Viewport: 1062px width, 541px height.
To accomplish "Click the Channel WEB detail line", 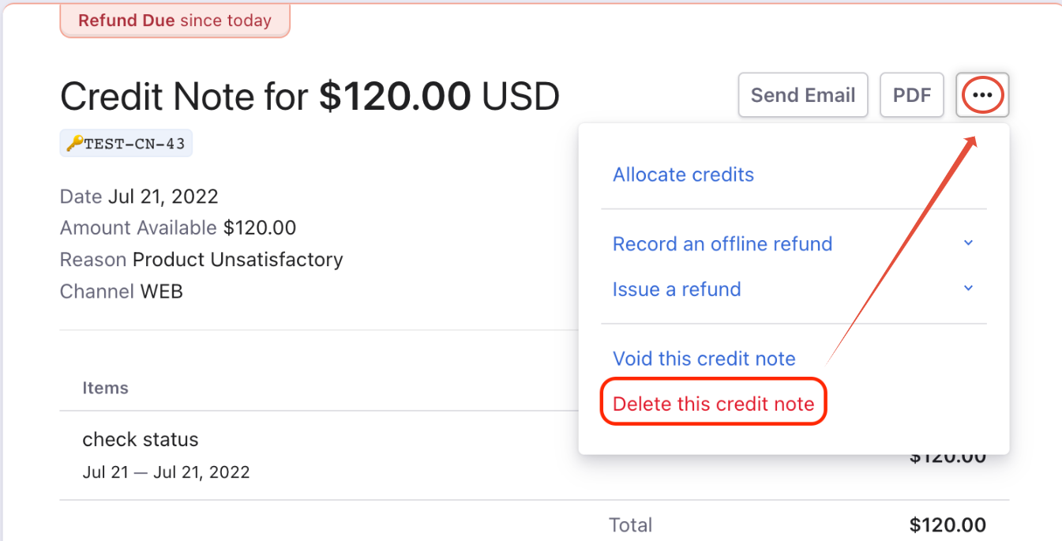I will coord(122,291).
